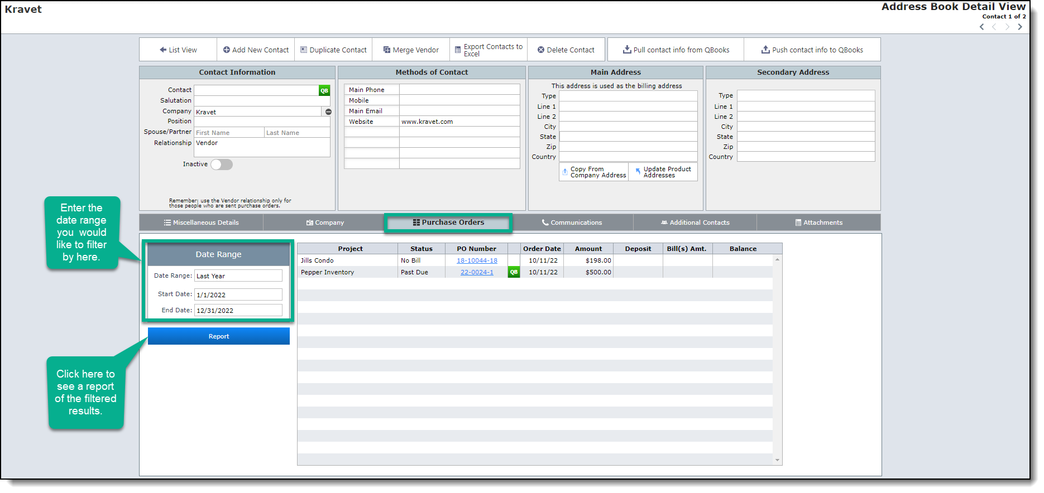This screenshot has height=493, width=1044.
Task: Click Secondary Address Line 1 field
Action: [806, 107]
